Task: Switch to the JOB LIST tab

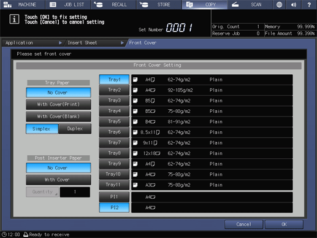Action: [68, 4]
